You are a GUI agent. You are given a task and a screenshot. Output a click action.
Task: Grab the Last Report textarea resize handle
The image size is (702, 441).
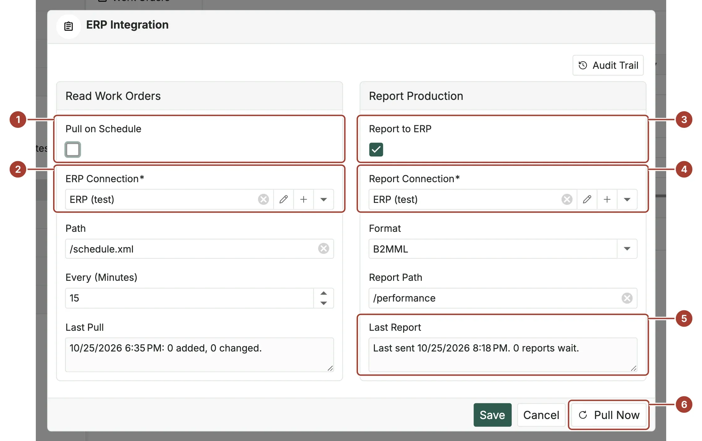(x=633, y=368)
